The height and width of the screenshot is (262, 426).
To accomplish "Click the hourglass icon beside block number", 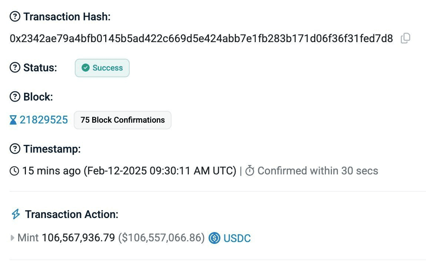I will point(13,120).
